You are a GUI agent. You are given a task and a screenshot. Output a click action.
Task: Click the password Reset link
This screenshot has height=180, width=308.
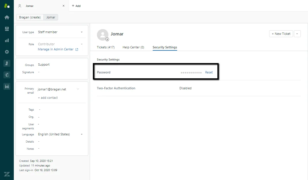pos(209,72)
